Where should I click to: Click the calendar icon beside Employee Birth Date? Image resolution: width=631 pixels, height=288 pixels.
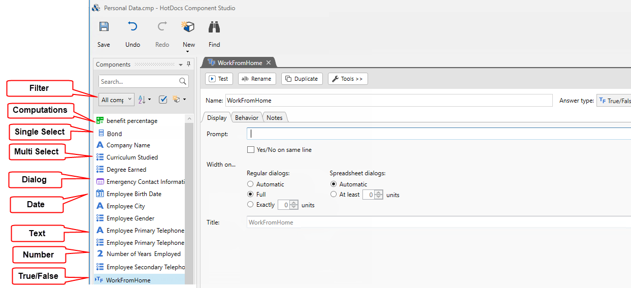point(100,194)
